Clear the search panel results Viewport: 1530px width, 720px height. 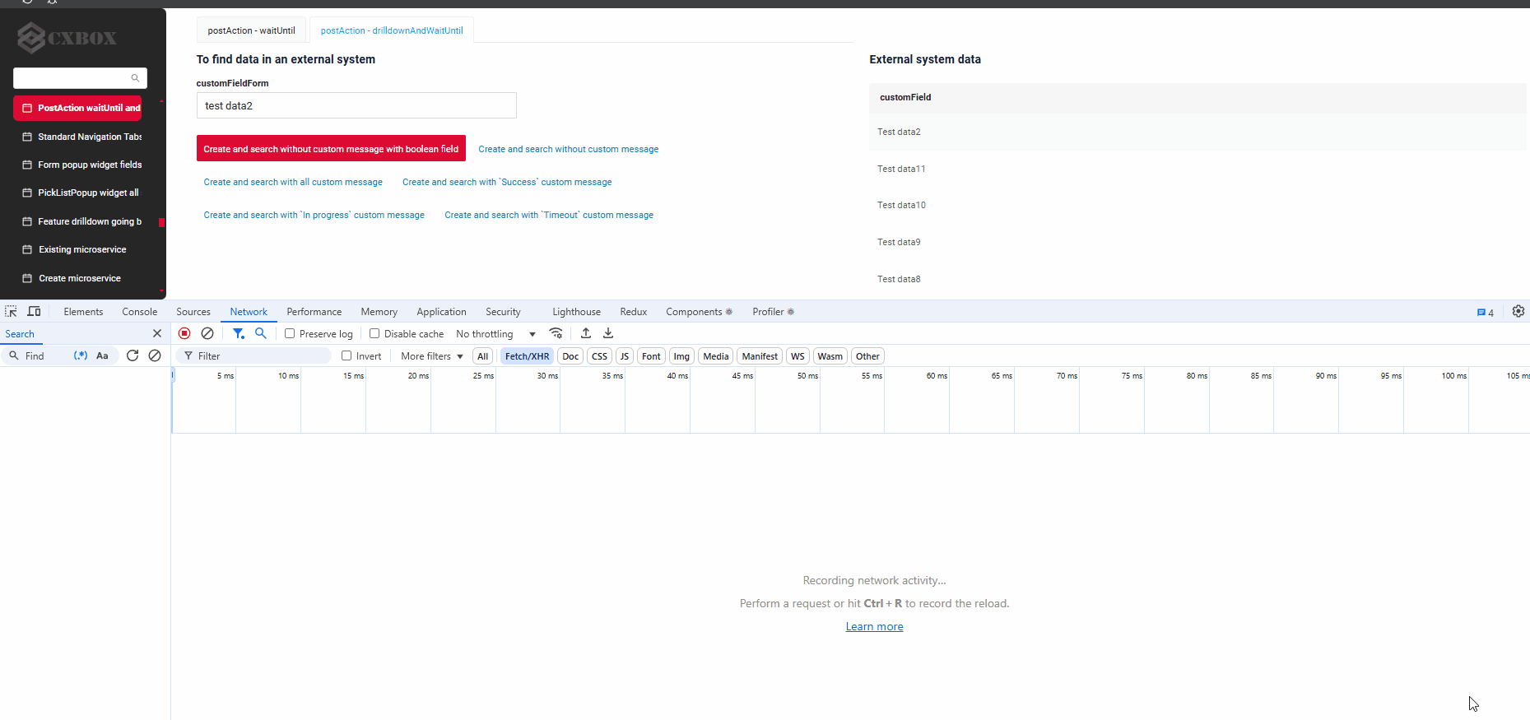click(x=155, y=355)
